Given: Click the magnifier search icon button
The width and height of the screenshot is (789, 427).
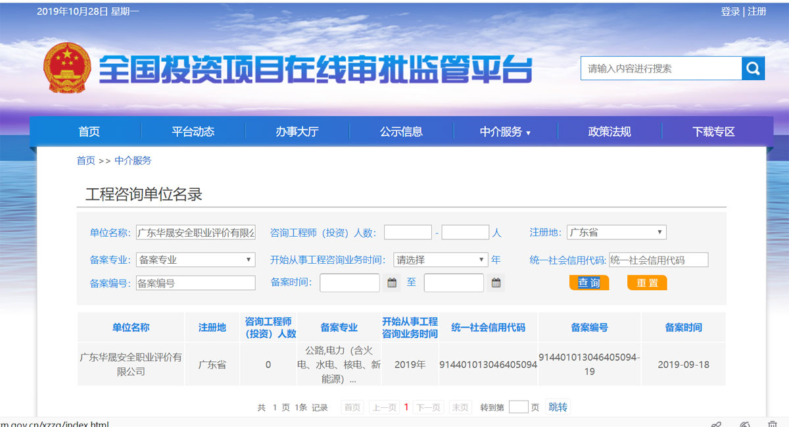Looking at the screenshot, I should point(753,68).
